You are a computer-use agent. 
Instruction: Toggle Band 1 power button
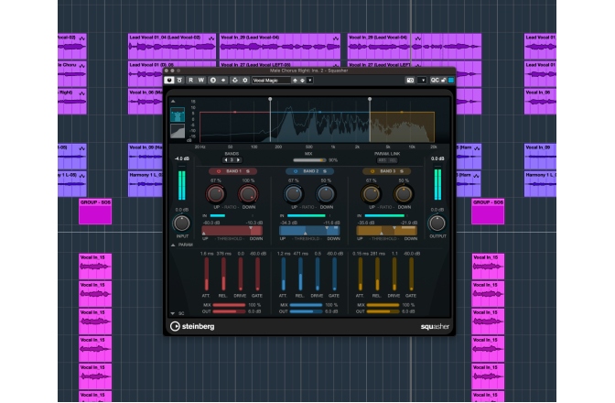point(219,171)
